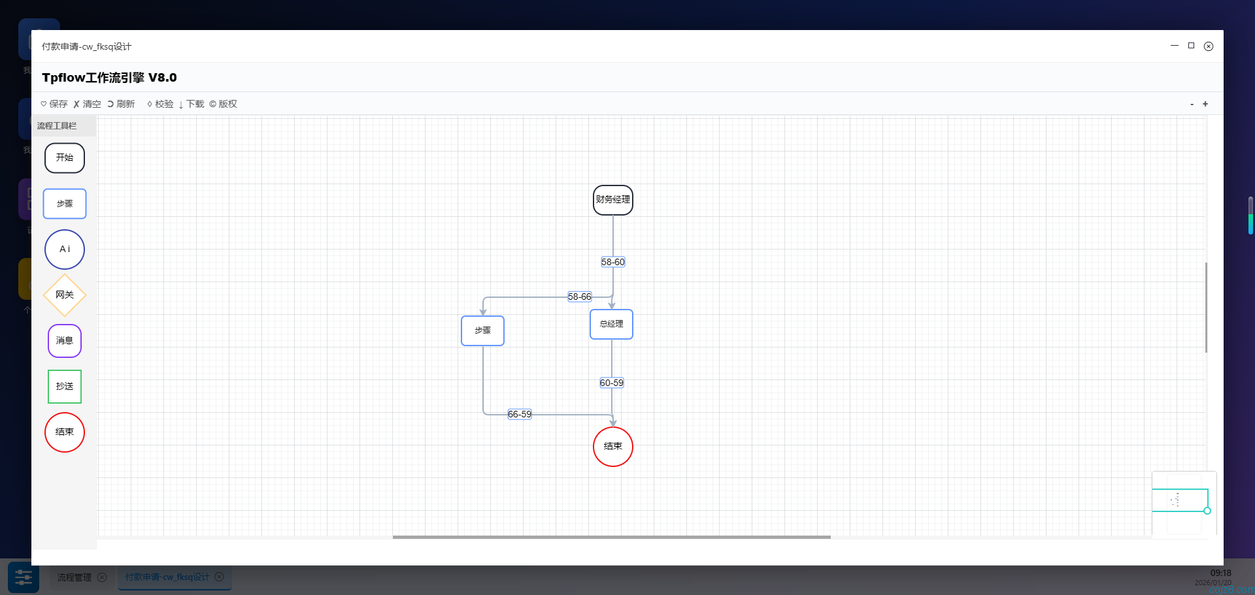This screenshot has height=595, width=1255.
Task: Switch to the 流程管理 taskbar tab
Action: [x=75, y=577]
